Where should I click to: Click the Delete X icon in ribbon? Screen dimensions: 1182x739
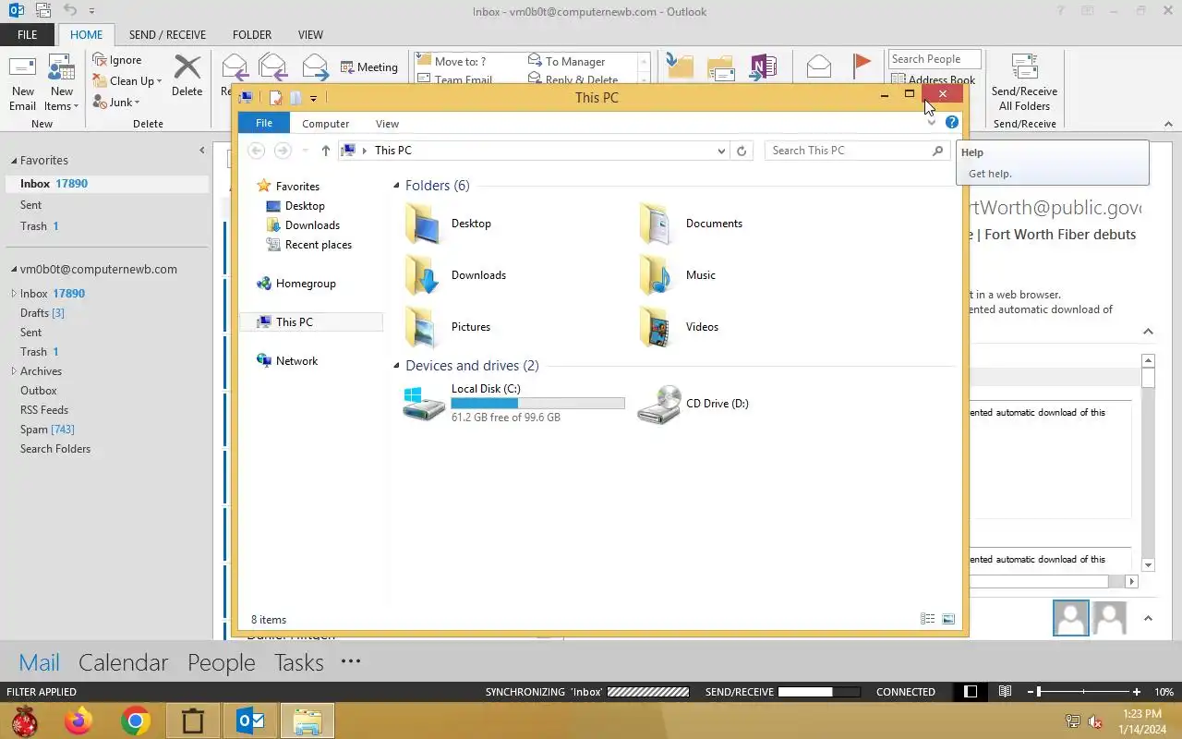pos(187,67)
